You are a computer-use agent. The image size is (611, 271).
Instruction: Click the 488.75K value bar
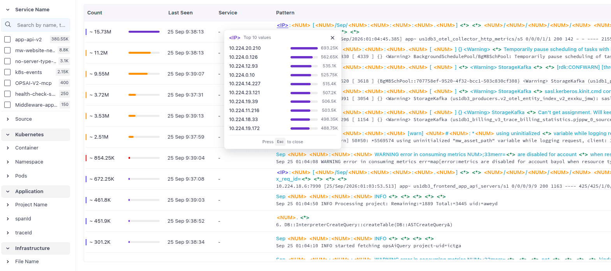pos(304,128)
